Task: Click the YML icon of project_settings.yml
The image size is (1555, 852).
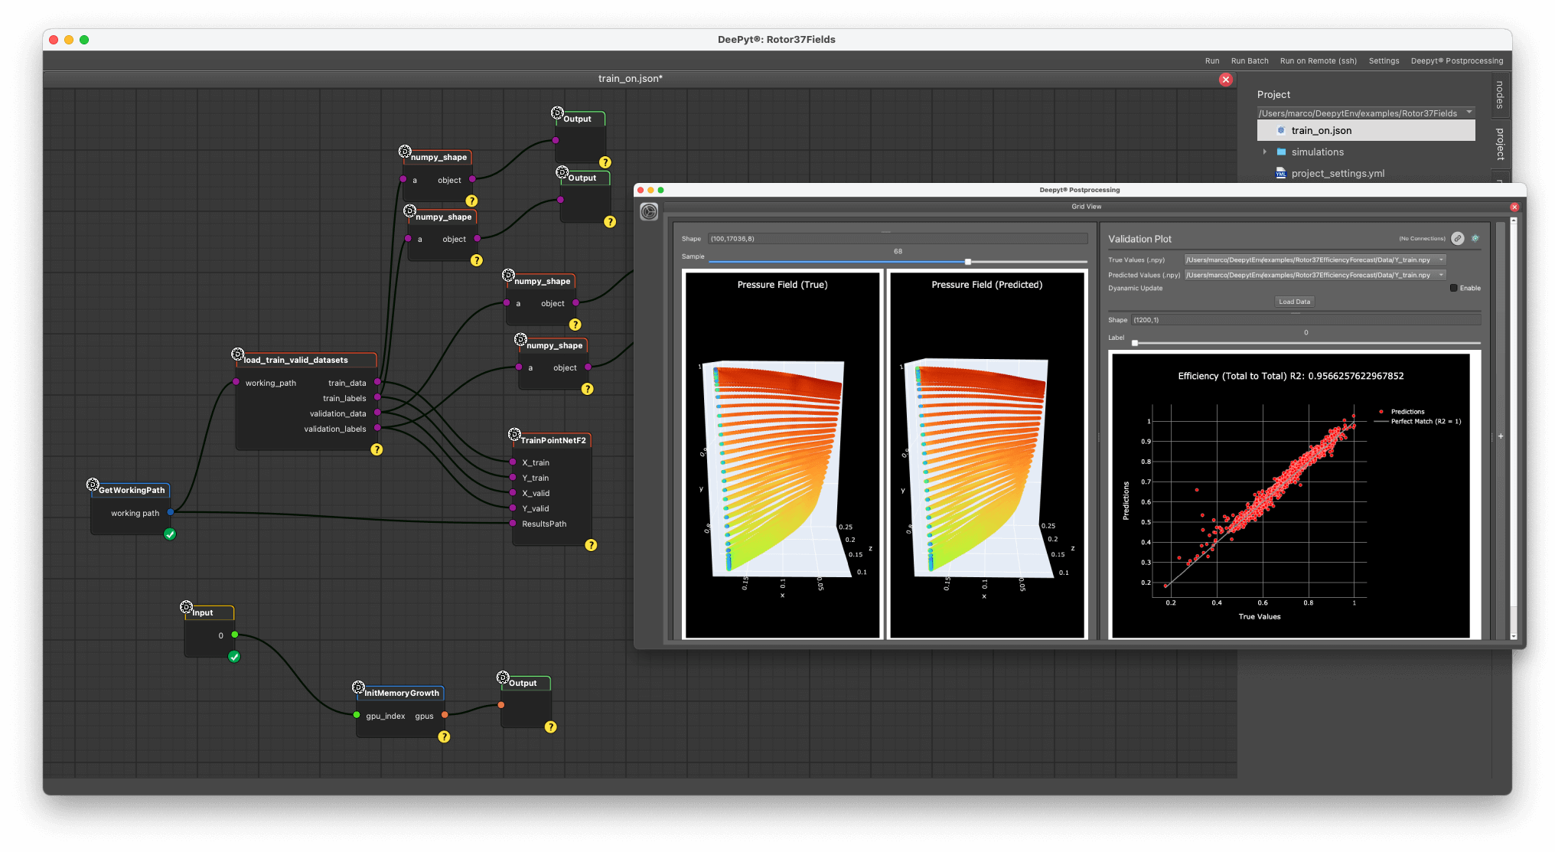Action: [x=1281, y=174]
